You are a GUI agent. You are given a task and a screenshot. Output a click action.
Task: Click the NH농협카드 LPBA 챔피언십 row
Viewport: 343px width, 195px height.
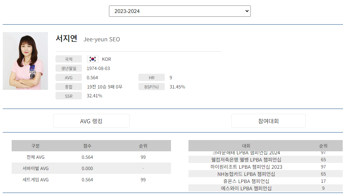[x=265, y=174]
